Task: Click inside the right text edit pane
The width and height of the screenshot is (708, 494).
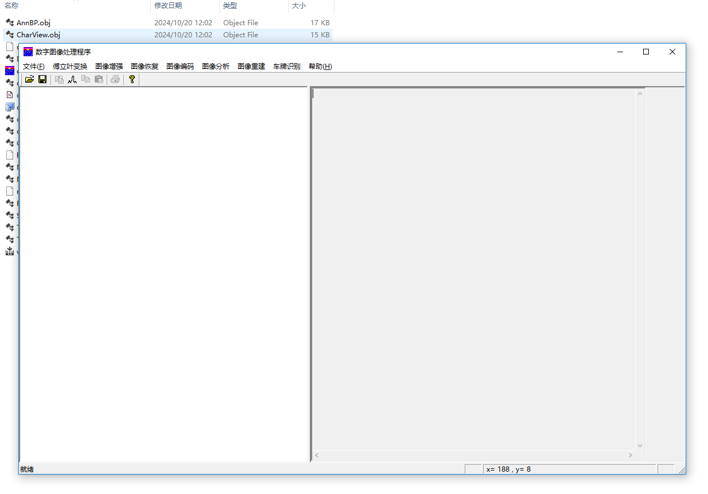Action: (x=470, y=258)
